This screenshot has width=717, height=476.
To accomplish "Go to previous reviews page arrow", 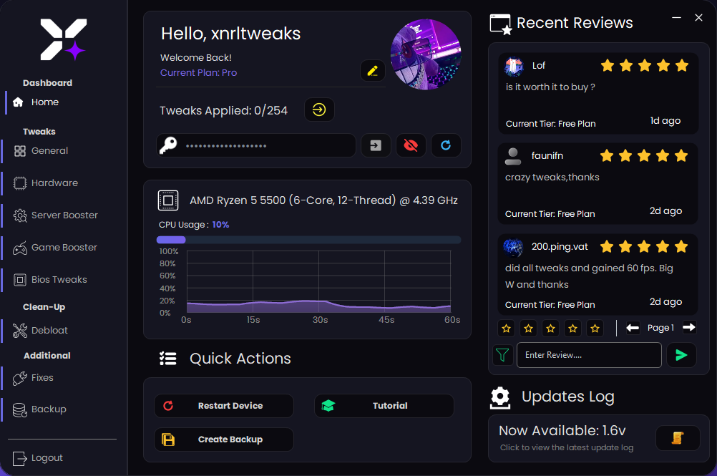I will pos(633,328).
